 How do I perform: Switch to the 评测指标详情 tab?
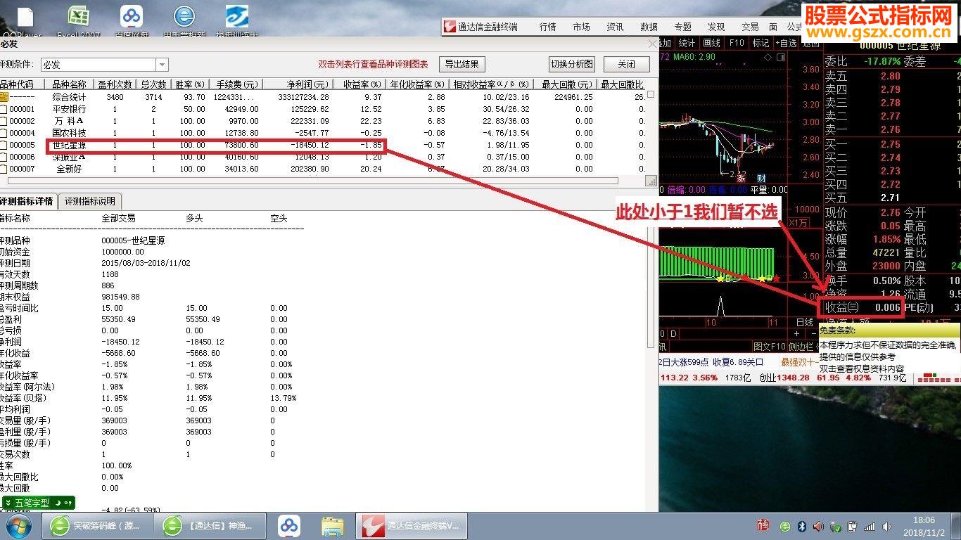pyautogui.click(x=27, y=201)
